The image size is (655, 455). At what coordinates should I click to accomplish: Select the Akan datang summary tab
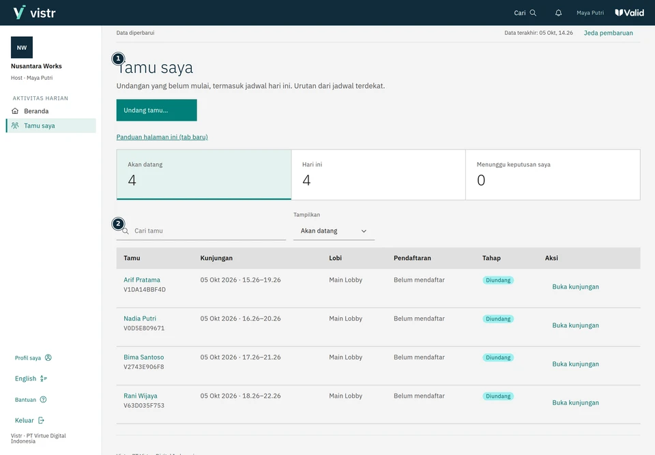(204, 175)
